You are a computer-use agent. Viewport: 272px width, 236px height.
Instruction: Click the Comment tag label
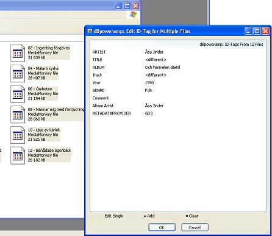coord(101,98)
